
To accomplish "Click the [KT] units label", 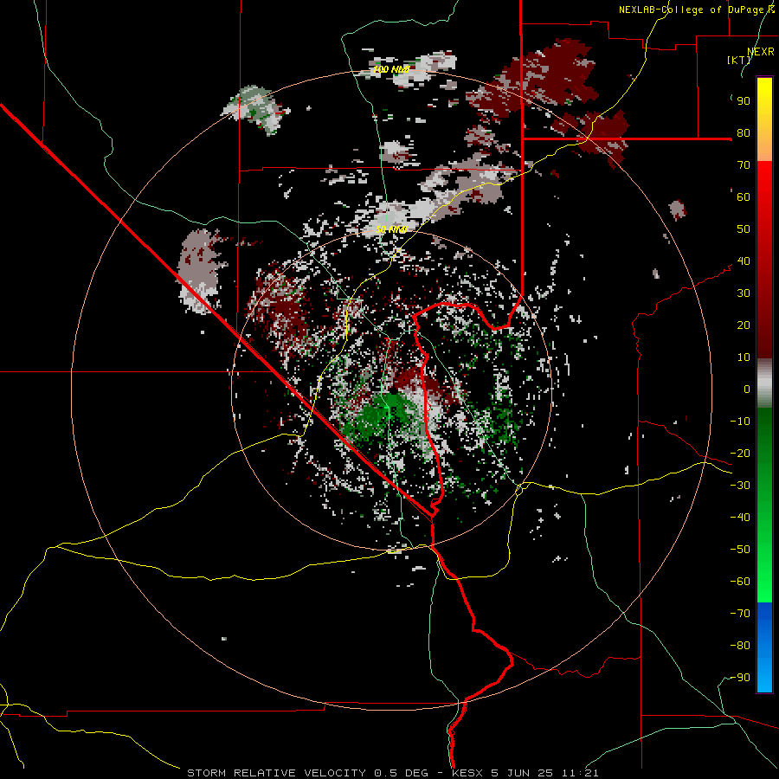I will [x=739, y=60].
